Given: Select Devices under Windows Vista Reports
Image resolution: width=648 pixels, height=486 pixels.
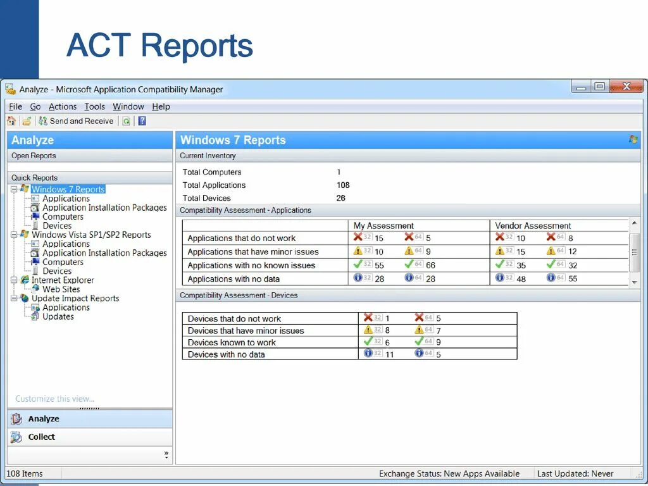Looking at the screenshot, I should coord(57,271).
